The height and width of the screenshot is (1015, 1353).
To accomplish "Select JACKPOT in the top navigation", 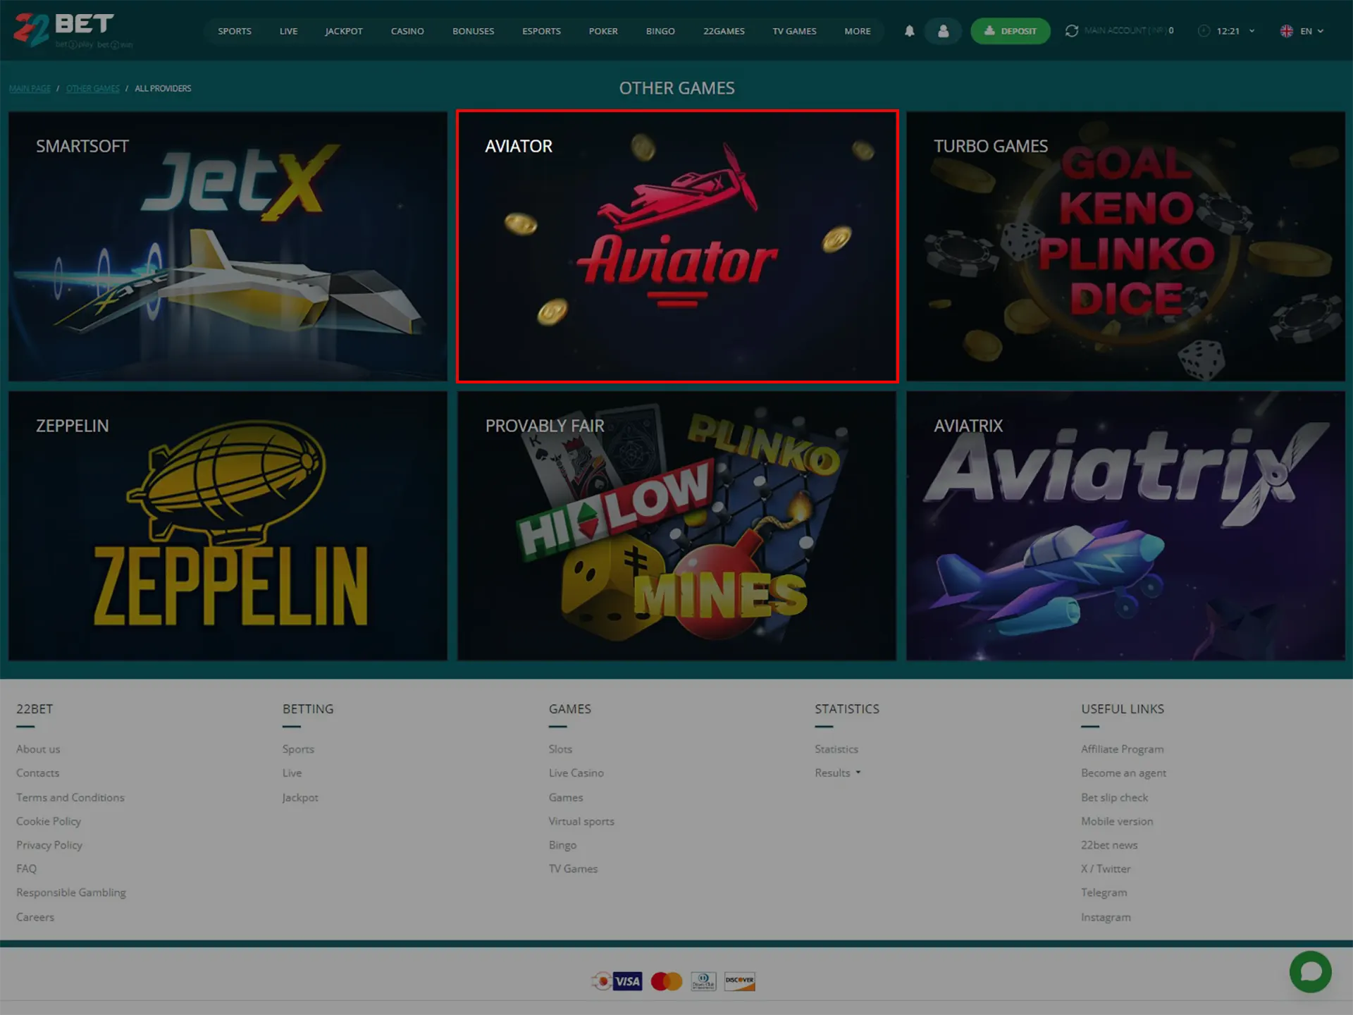I will click(344, 31).
